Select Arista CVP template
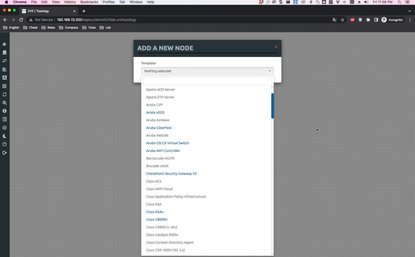Image resolution: width=415 pixels, height=257 pixels. (154, 105)
